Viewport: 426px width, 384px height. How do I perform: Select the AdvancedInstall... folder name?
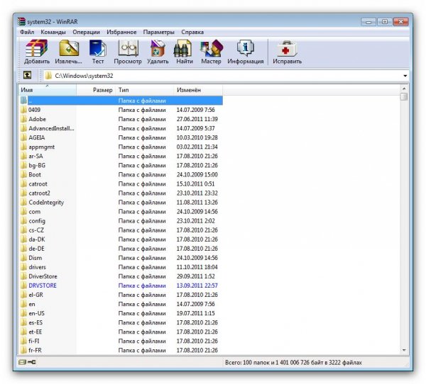click(51, 128)
